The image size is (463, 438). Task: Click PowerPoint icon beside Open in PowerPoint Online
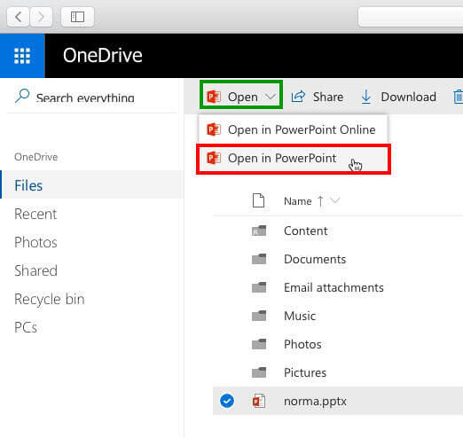[x=214, y=129]
